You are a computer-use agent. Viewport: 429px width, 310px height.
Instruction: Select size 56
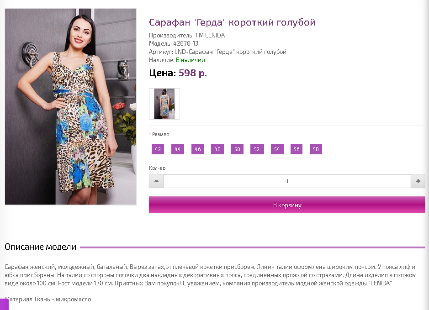297,149
